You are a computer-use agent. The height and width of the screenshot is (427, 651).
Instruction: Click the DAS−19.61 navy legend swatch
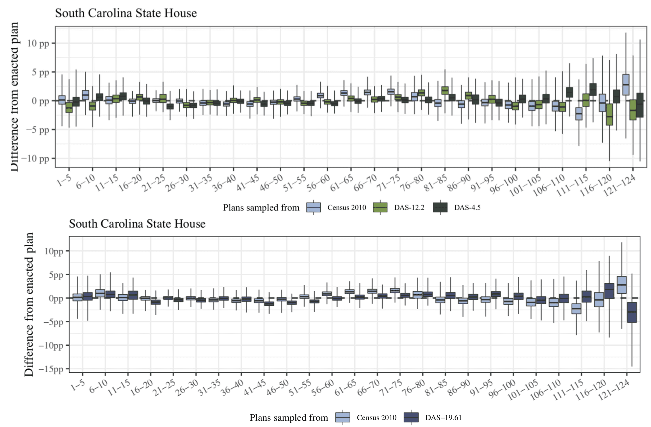point(411,417)
